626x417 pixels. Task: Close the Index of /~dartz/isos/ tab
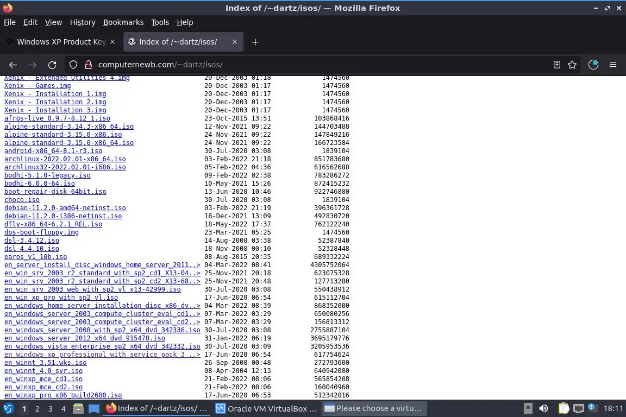(x=235, y=42)
